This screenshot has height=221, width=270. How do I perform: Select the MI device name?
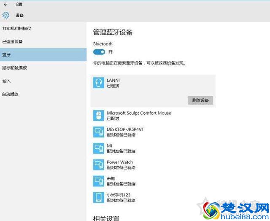tap(109, 146)
